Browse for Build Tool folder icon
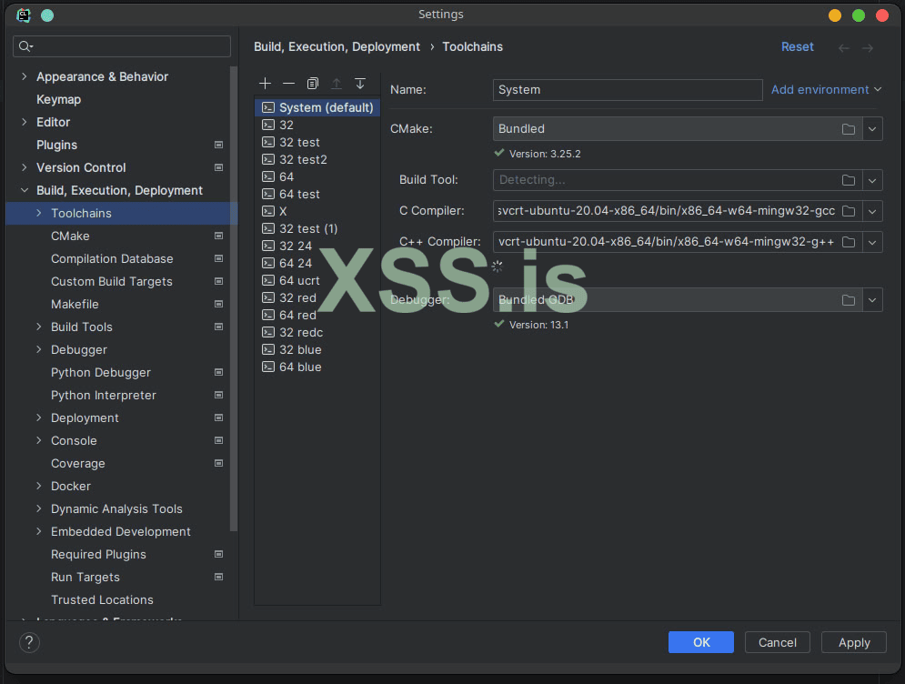Image resolution: width=905 pixels, height=684 pixels. pos(848,180)
